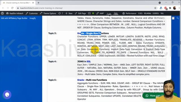Click New in the admin bar
This screenshot has width=181, height=102.
pyautogui.click(x=69, y=13)
